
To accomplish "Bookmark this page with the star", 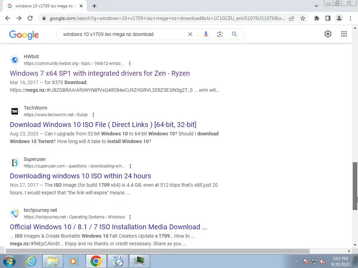I will [x=303, y=18].
